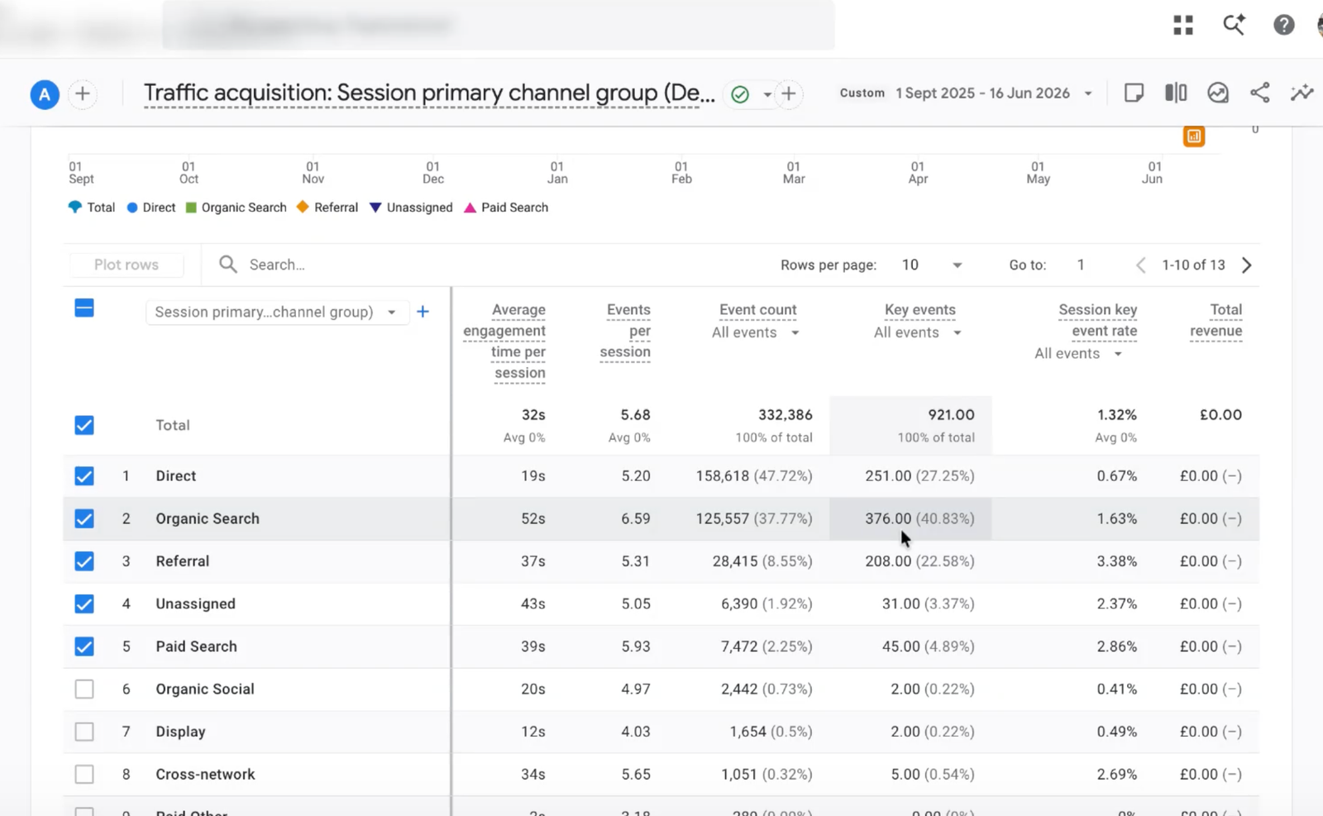Uncheck the Direct row checkbox

(84, 476)
